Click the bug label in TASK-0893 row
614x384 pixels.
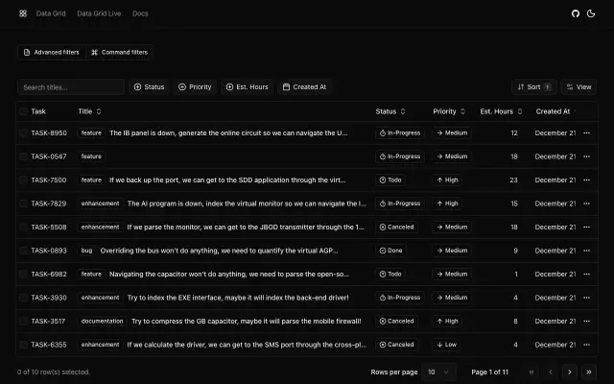[87, 251]
